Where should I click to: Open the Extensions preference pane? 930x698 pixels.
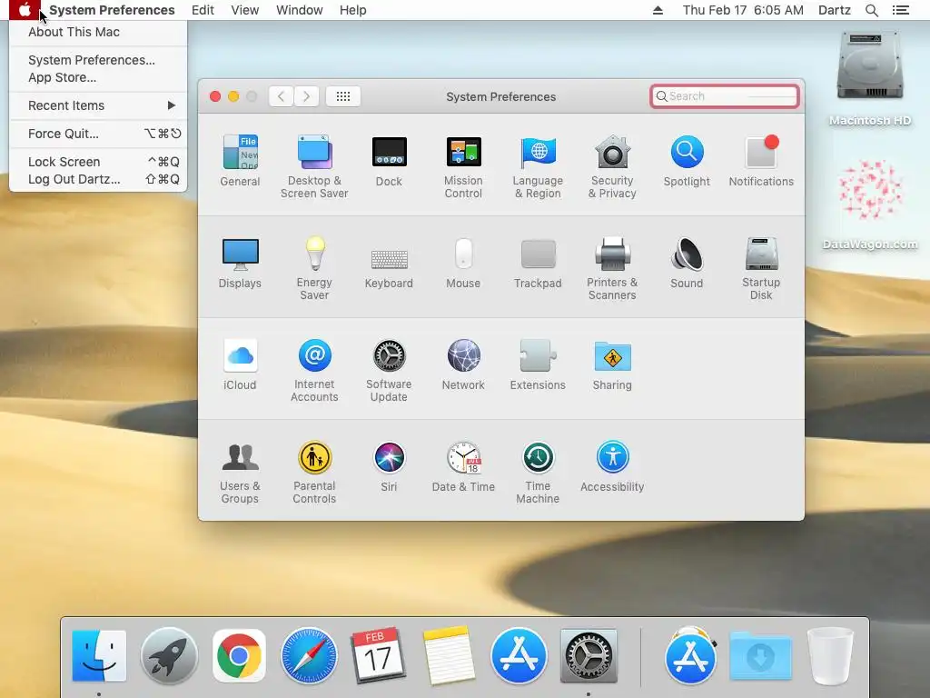(538, 364)
